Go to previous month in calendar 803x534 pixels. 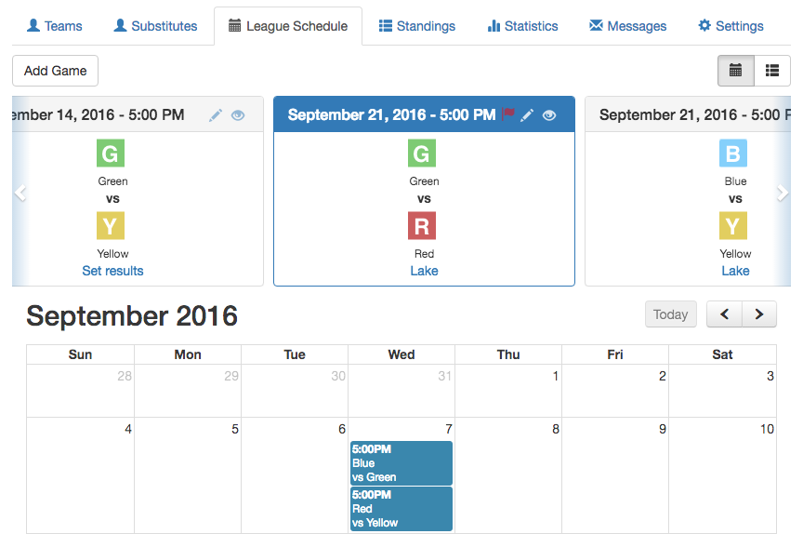tap(724, 314)
